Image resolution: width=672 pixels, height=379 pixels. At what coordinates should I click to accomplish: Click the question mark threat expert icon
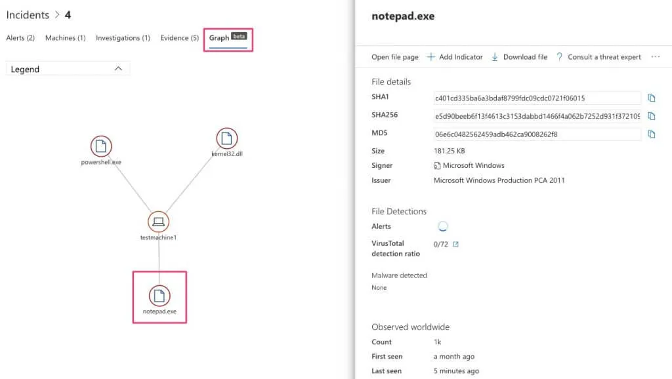[x=559, y=56]
